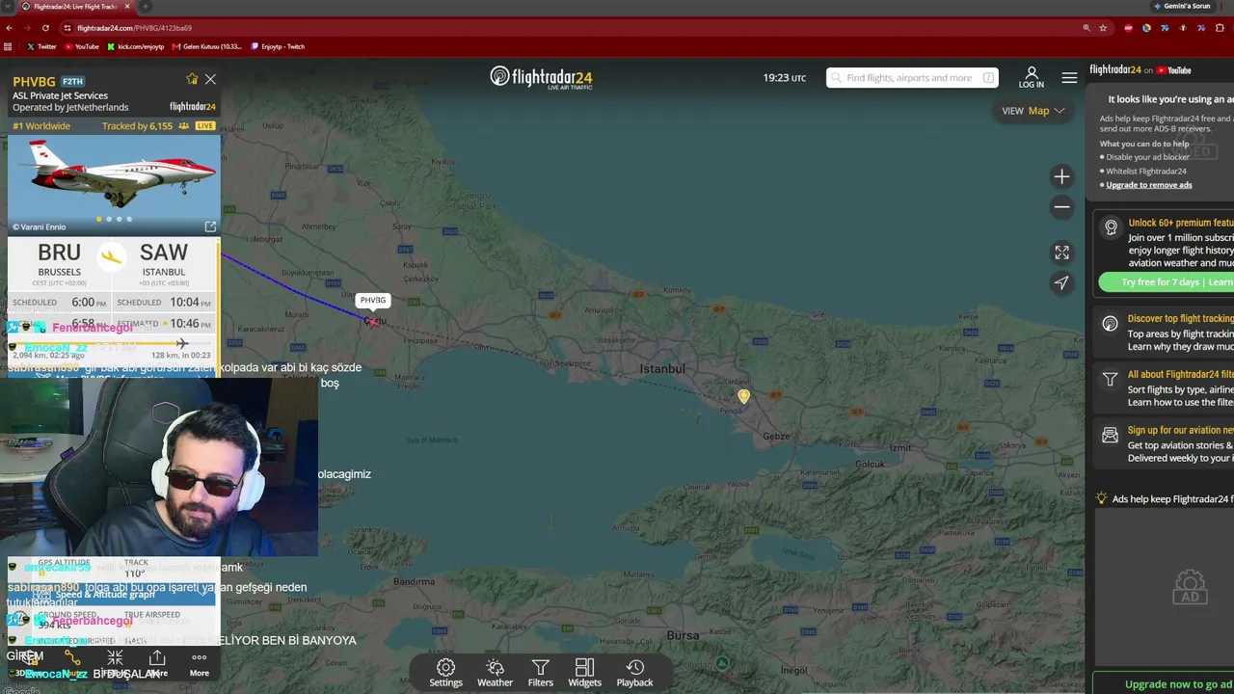
Task: Open the YouTube bookmark
Action: [x=82, y=46]
